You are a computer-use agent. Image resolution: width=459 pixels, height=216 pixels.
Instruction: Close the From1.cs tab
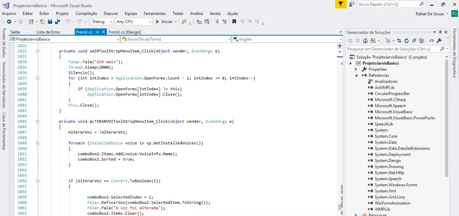coord(103,32)
